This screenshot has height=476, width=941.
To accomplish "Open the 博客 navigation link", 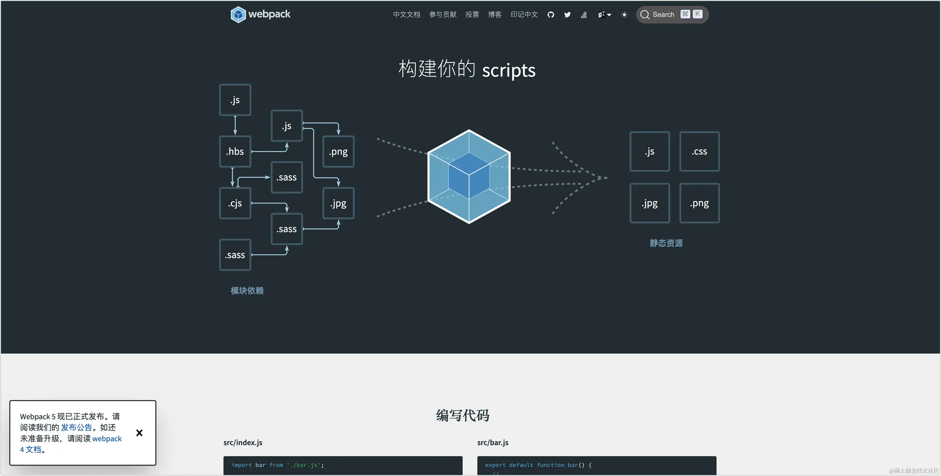I will click(x=495, y=15).
